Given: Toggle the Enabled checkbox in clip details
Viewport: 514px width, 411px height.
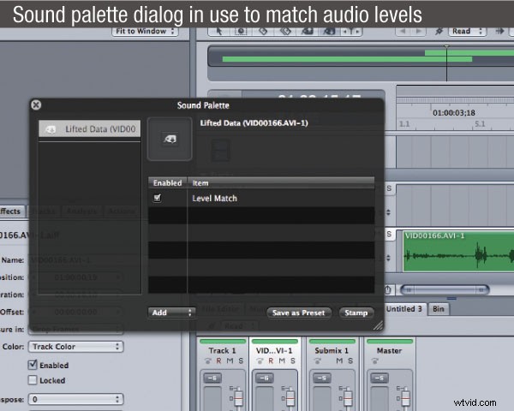Looking at the screenshot, I should (x=33, y=365).
